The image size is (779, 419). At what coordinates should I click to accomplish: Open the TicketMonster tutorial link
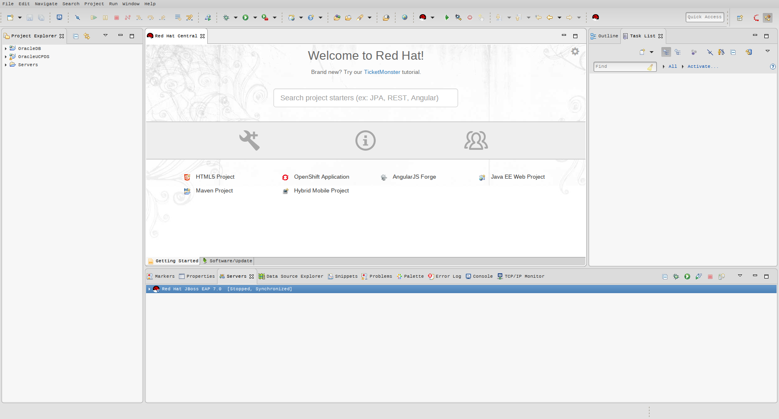pyautogui.click(x=382, y=72)
